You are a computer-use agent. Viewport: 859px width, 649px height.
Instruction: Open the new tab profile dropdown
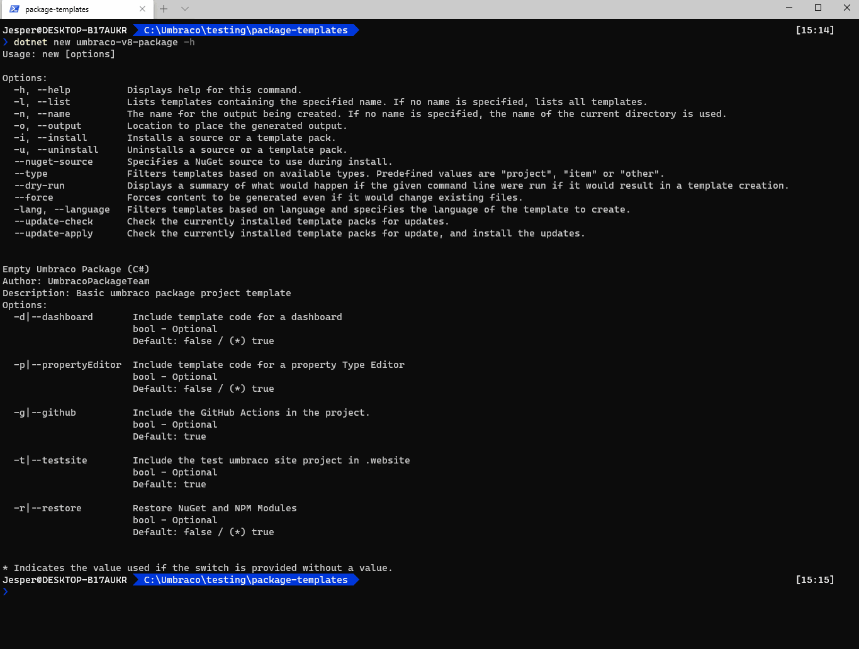185,9
